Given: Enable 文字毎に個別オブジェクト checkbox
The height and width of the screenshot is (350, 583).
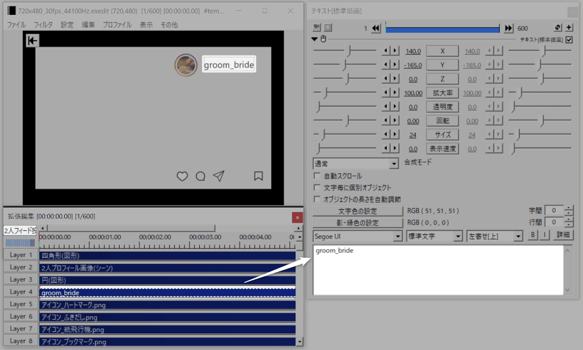Looking at the screenshot, I should pos(318,188).
